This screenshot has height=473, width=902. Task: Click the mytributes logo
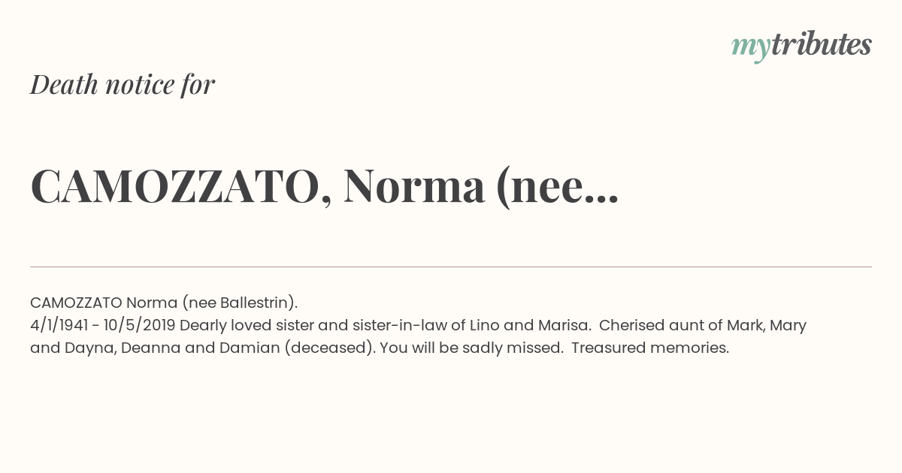pos(801,45)
